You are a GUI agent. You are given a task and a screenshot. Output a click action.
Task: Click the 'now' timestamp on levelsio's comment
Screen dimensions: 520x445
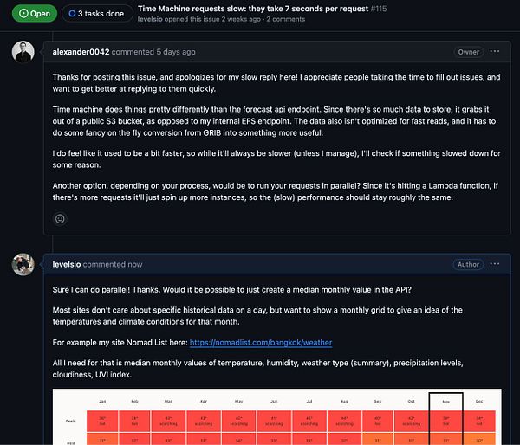134,264
